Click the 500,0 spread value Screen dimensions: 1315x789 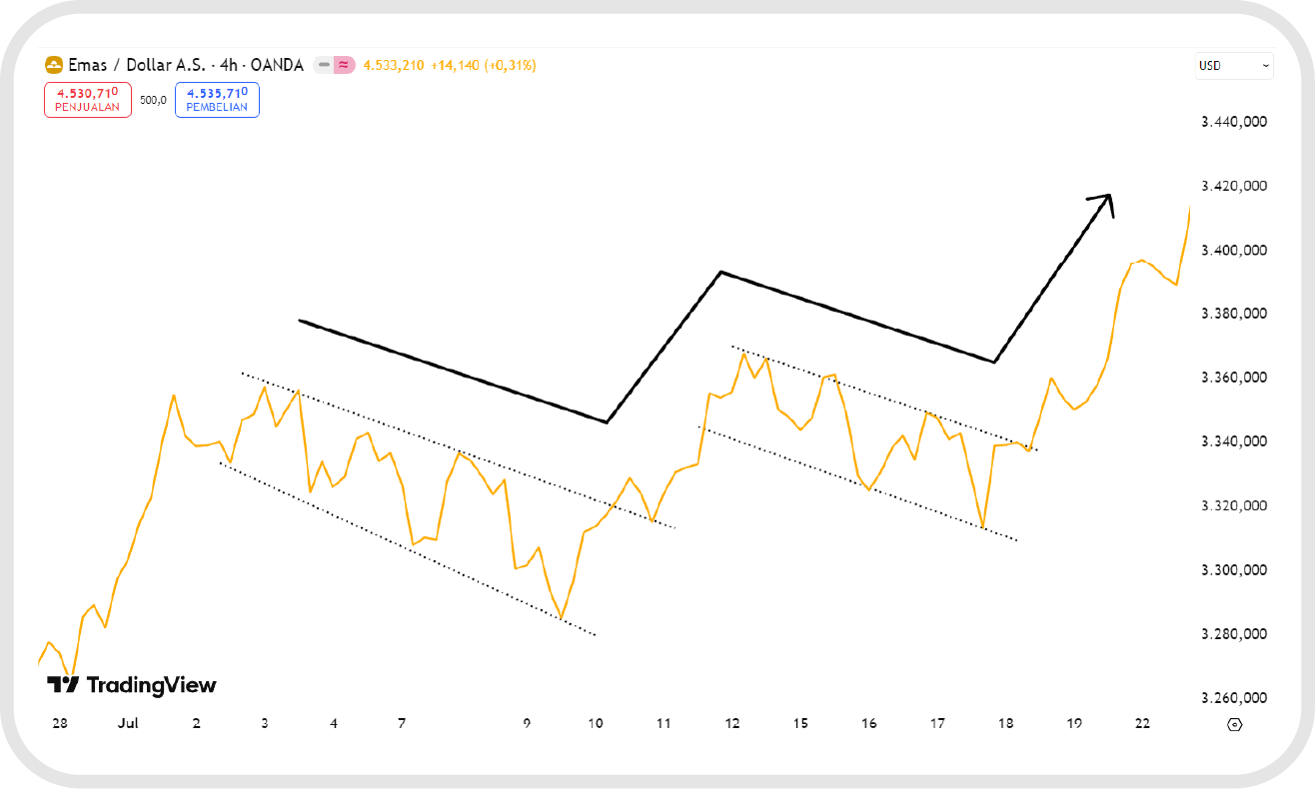click(153, 100)
